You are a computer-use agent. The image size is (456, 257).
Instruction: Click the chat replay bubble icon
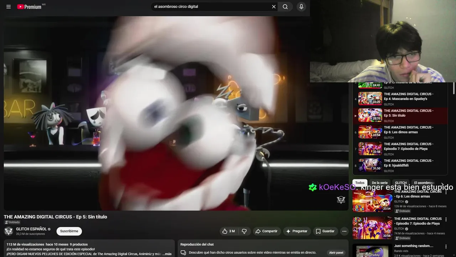(183, 253)
